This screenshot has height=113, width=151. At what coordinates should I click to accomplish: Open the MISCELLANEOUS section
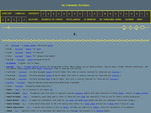point(73,20)
